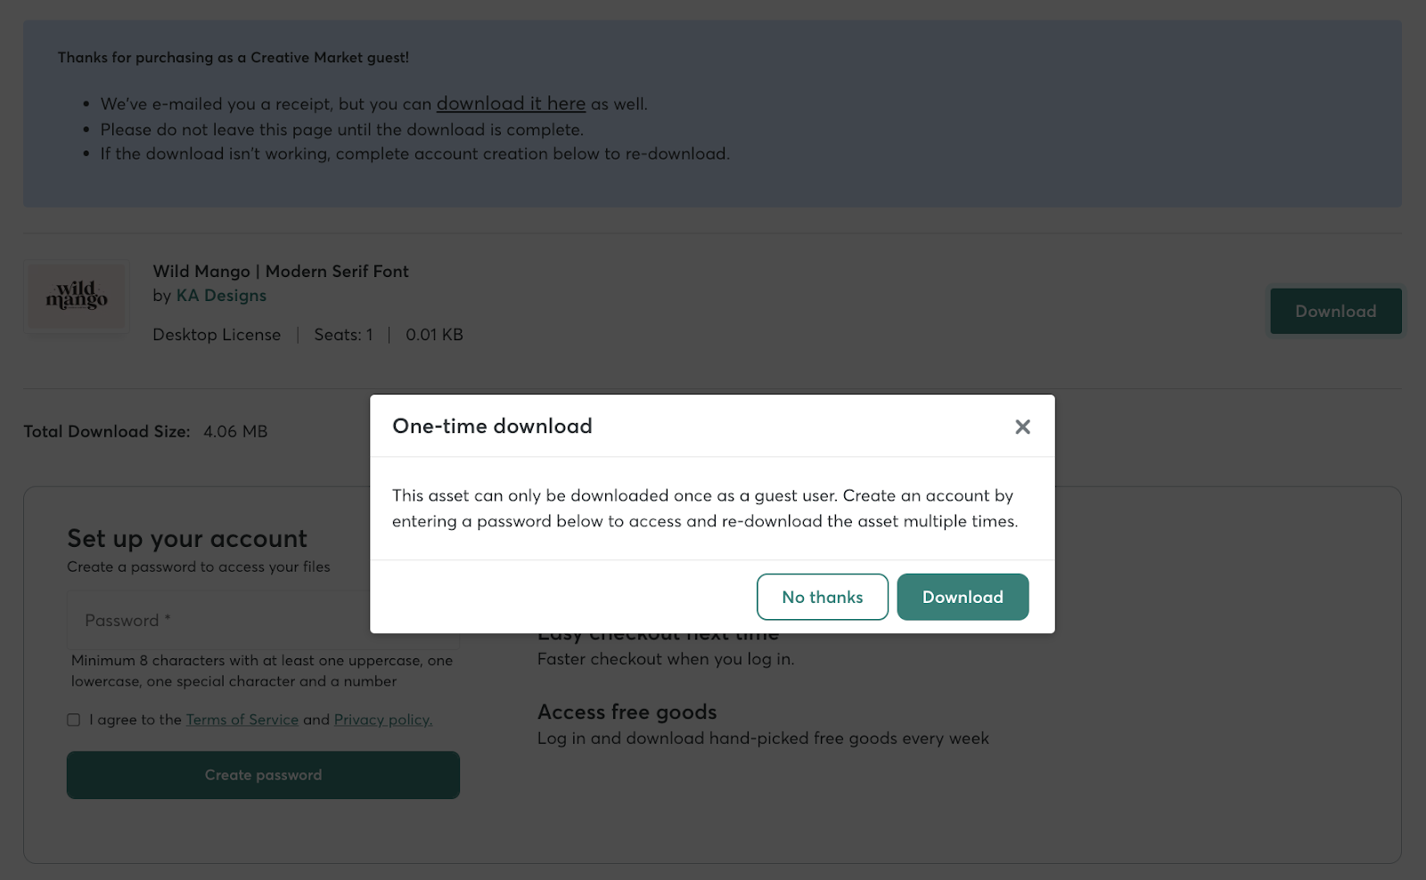Click the 'Faster checkout when you log in.' text

[666, 659]
